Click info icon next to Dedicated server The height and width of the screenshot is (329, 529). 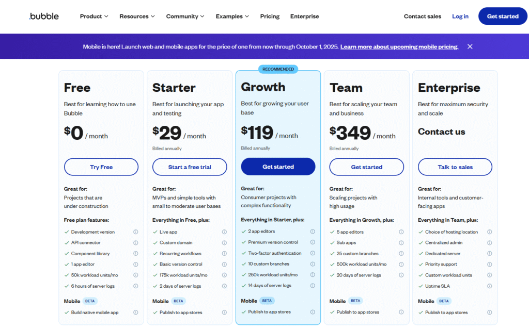click(490, 254)
